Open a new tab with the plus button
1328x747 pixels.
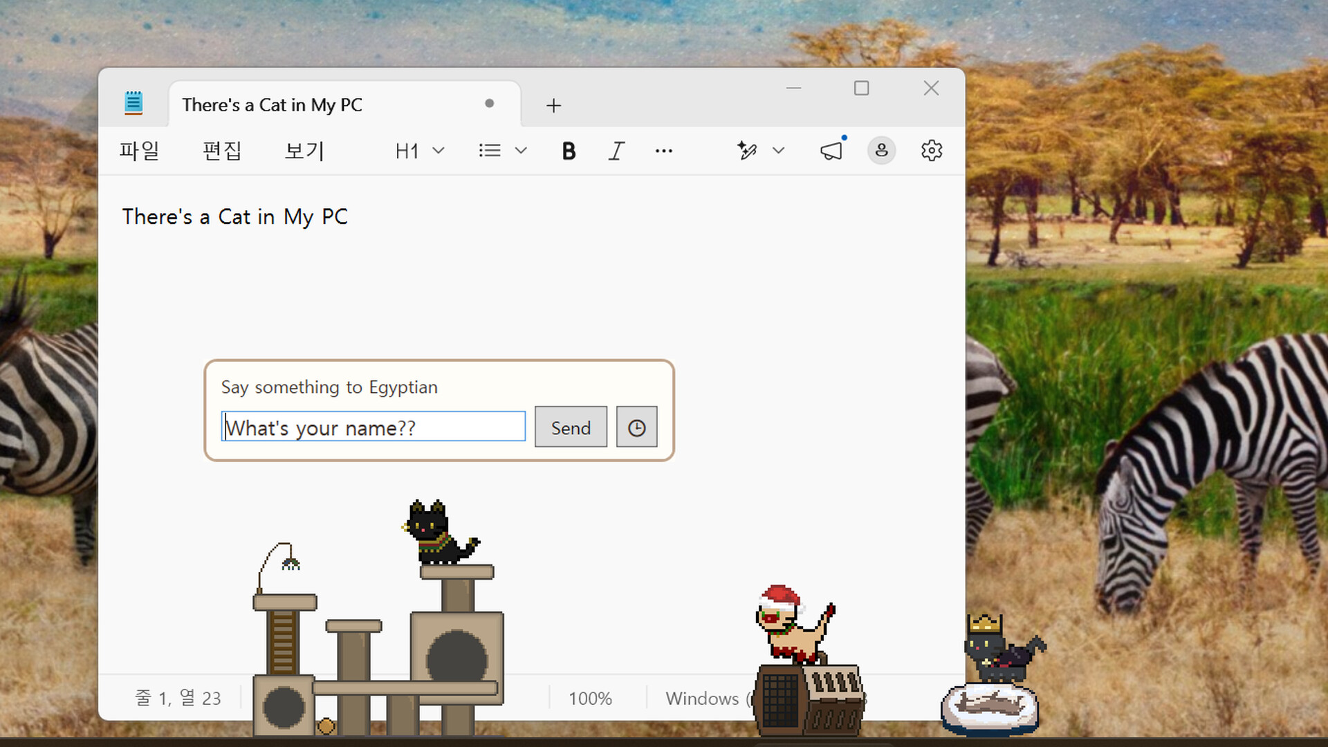pyautogui.click(x=553, y=106)
